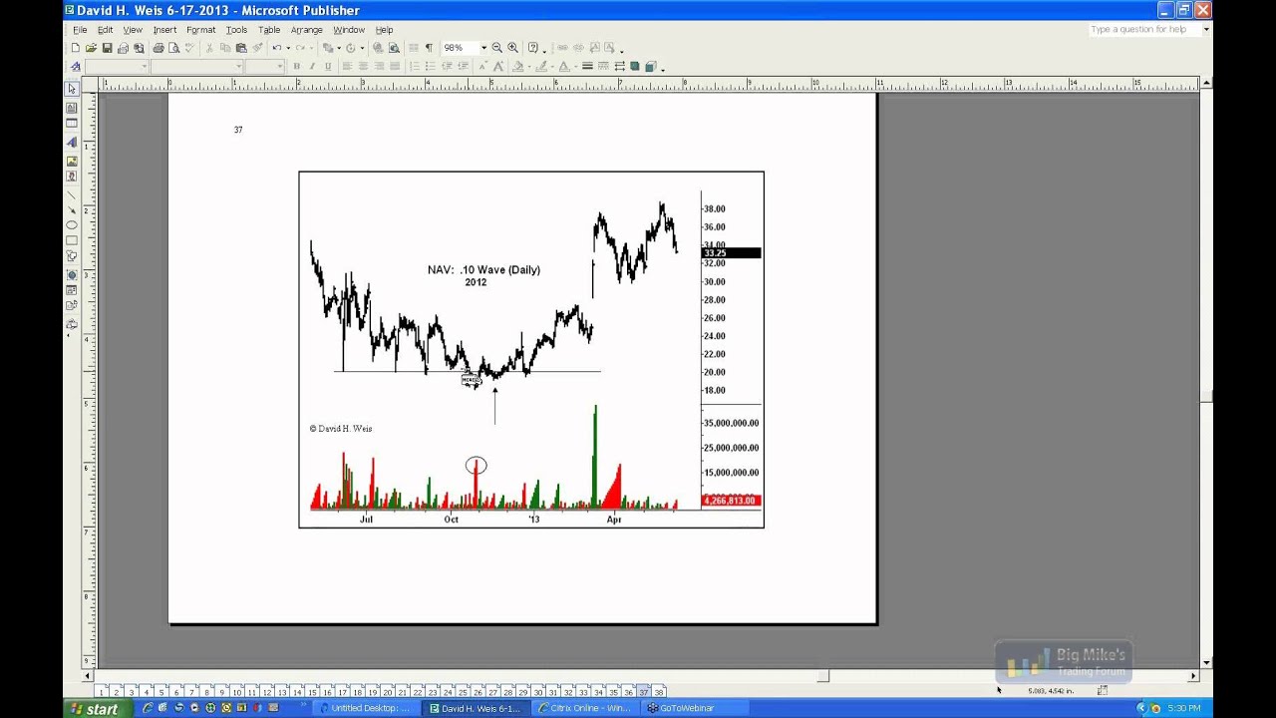The image size is (1276, 718).
Task: Click the Copy icon
Action: click(224, 48)
